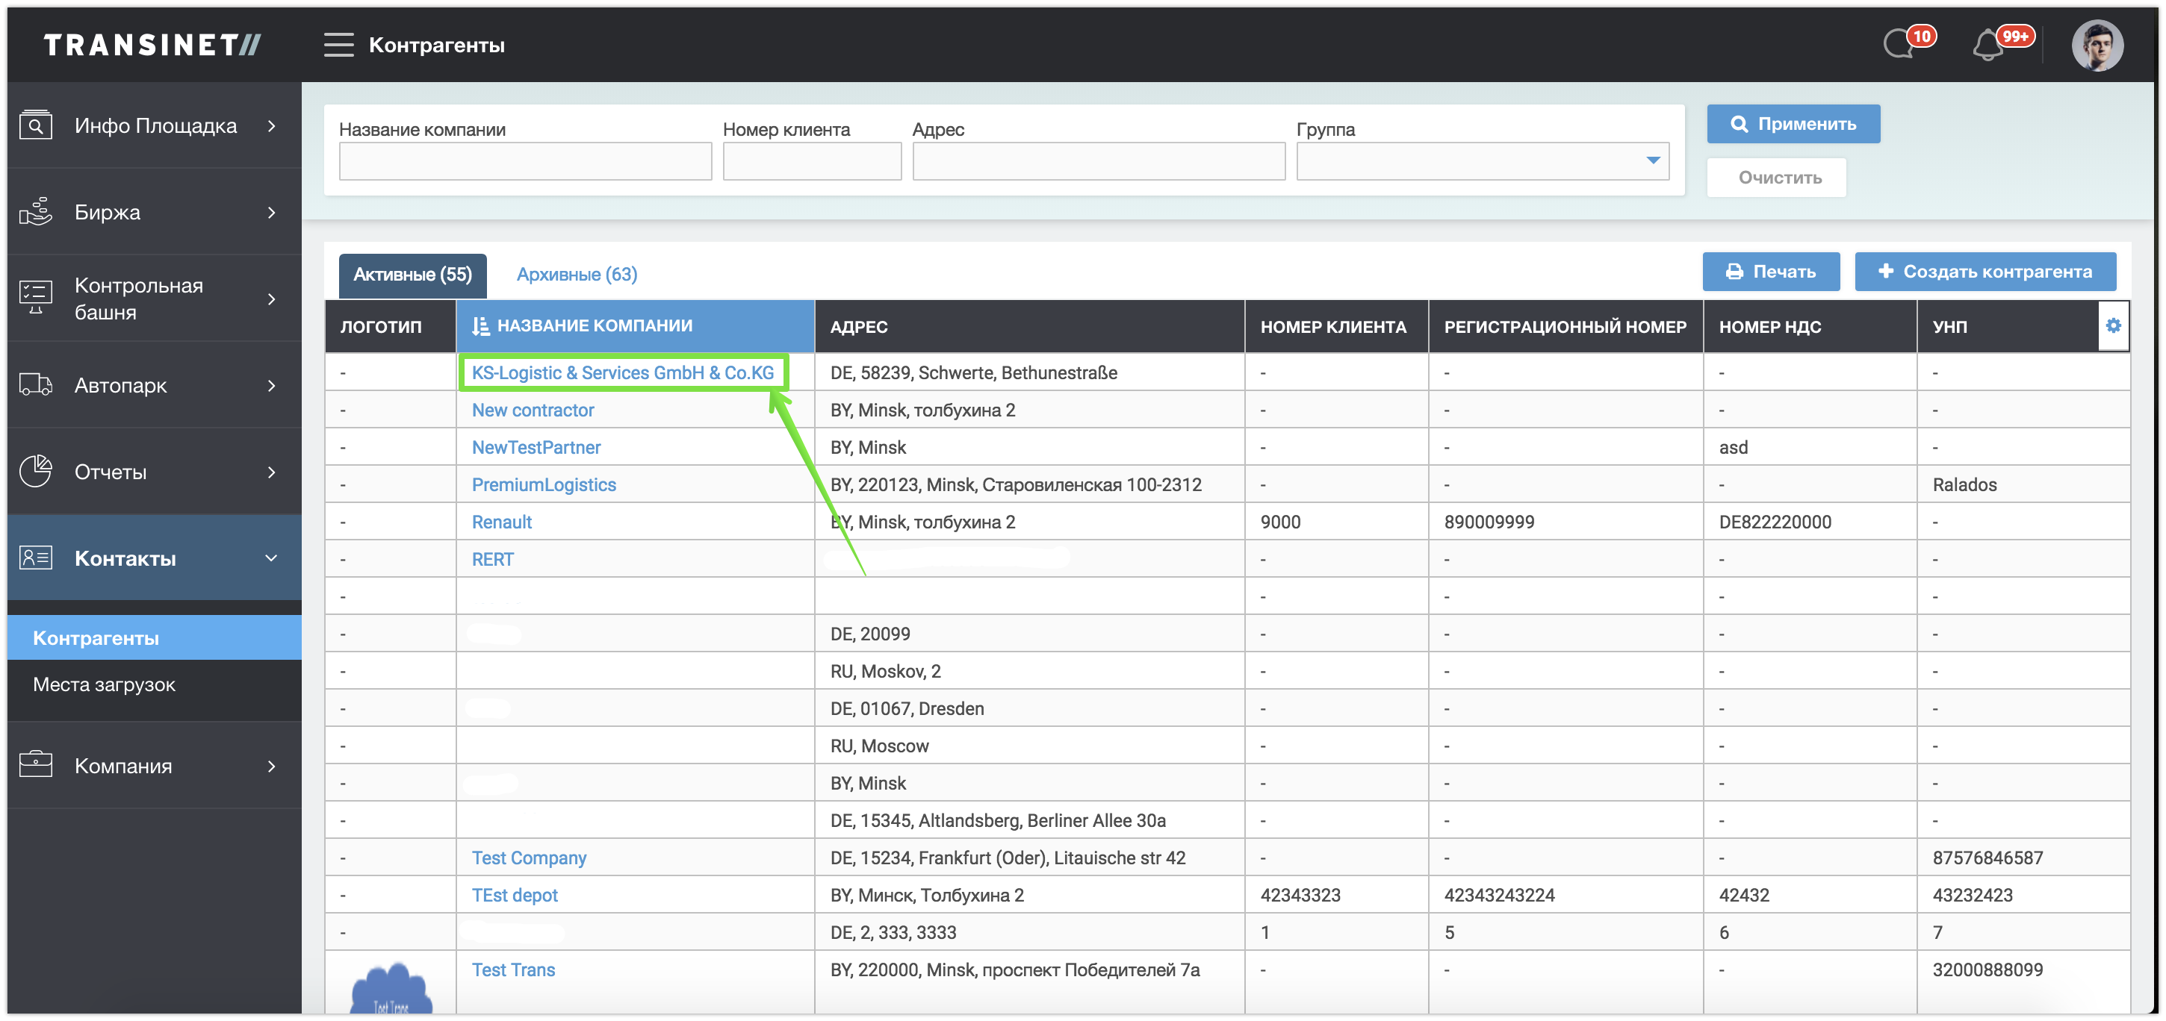Click the Биржа sidebar icon
The width and height of the screenshot is (2166, 1021).
coord(35,212)
